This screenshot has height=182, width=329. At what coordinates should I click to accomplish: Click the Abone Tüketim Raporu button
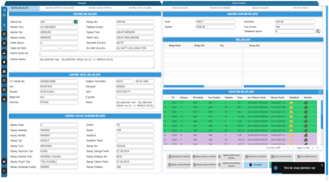179,165
